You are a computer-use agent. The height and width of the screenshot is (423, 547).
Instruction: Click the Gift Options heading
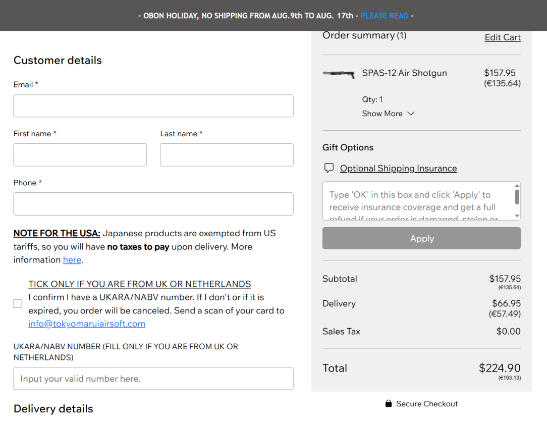tap(348, 147)
